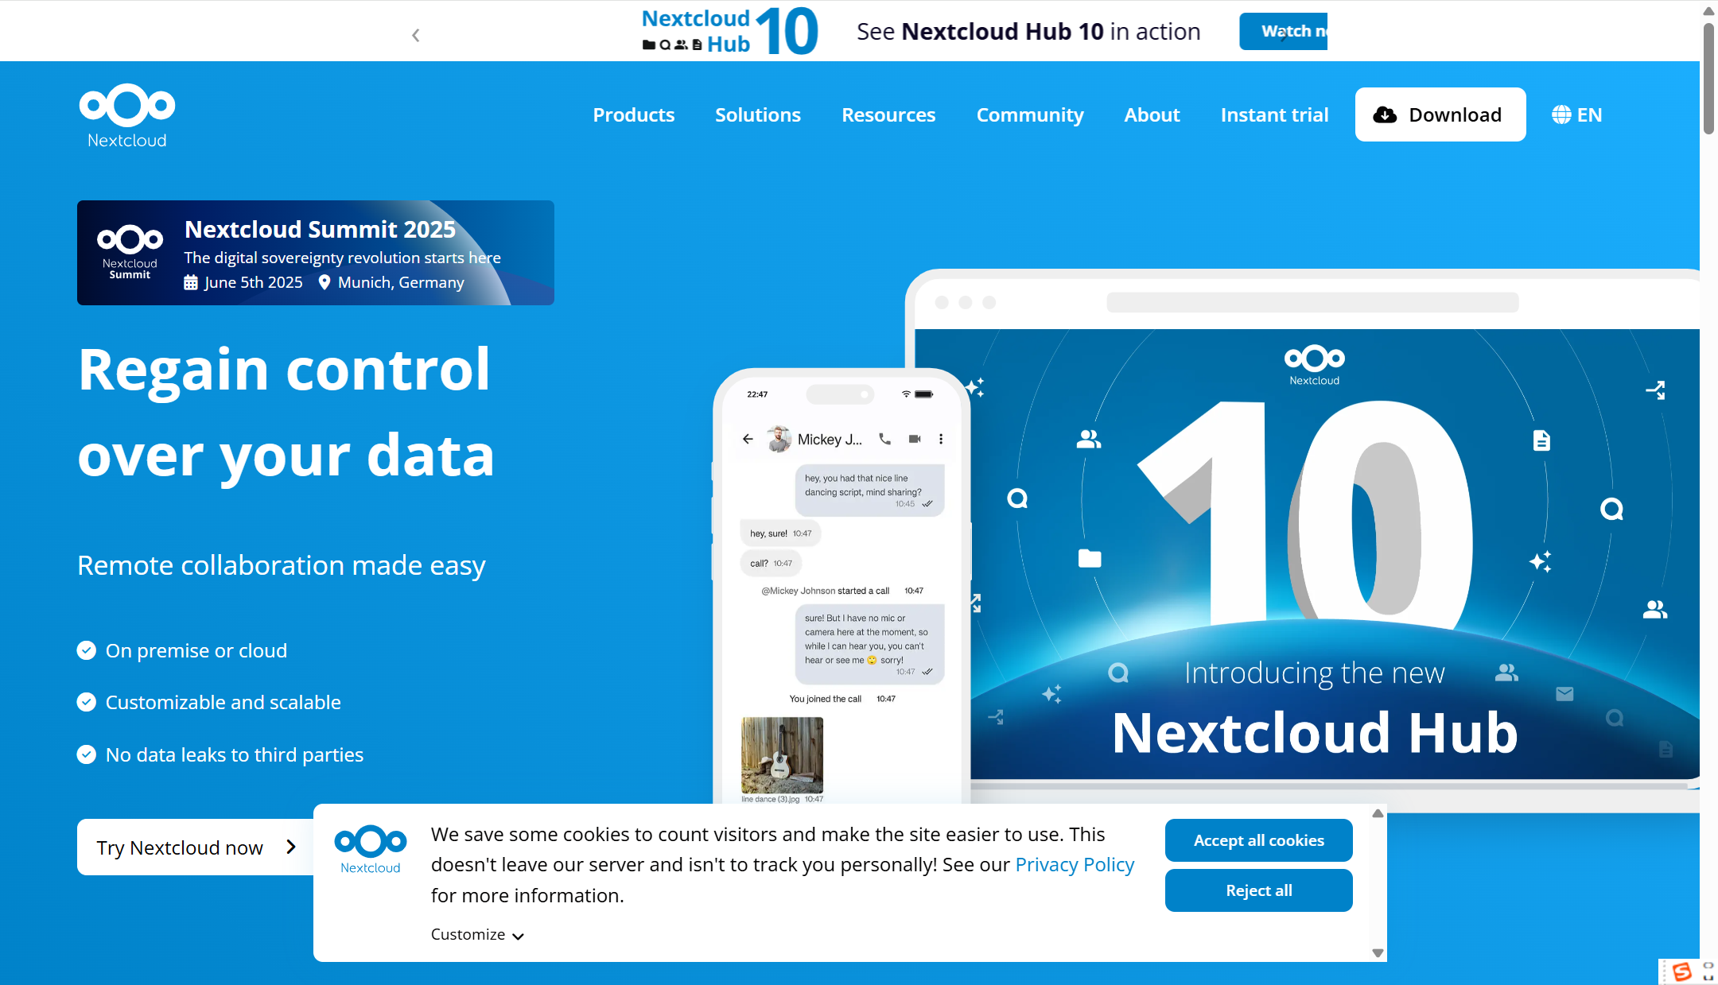The width and height of the screenshot is (1718, 985).
Task: Click the back arrow in phone chat
Action: tap(748, 439)
